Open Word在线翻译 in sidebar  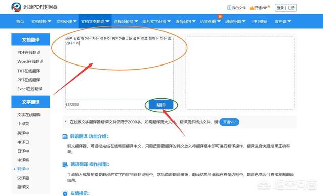tap(30, 61)
